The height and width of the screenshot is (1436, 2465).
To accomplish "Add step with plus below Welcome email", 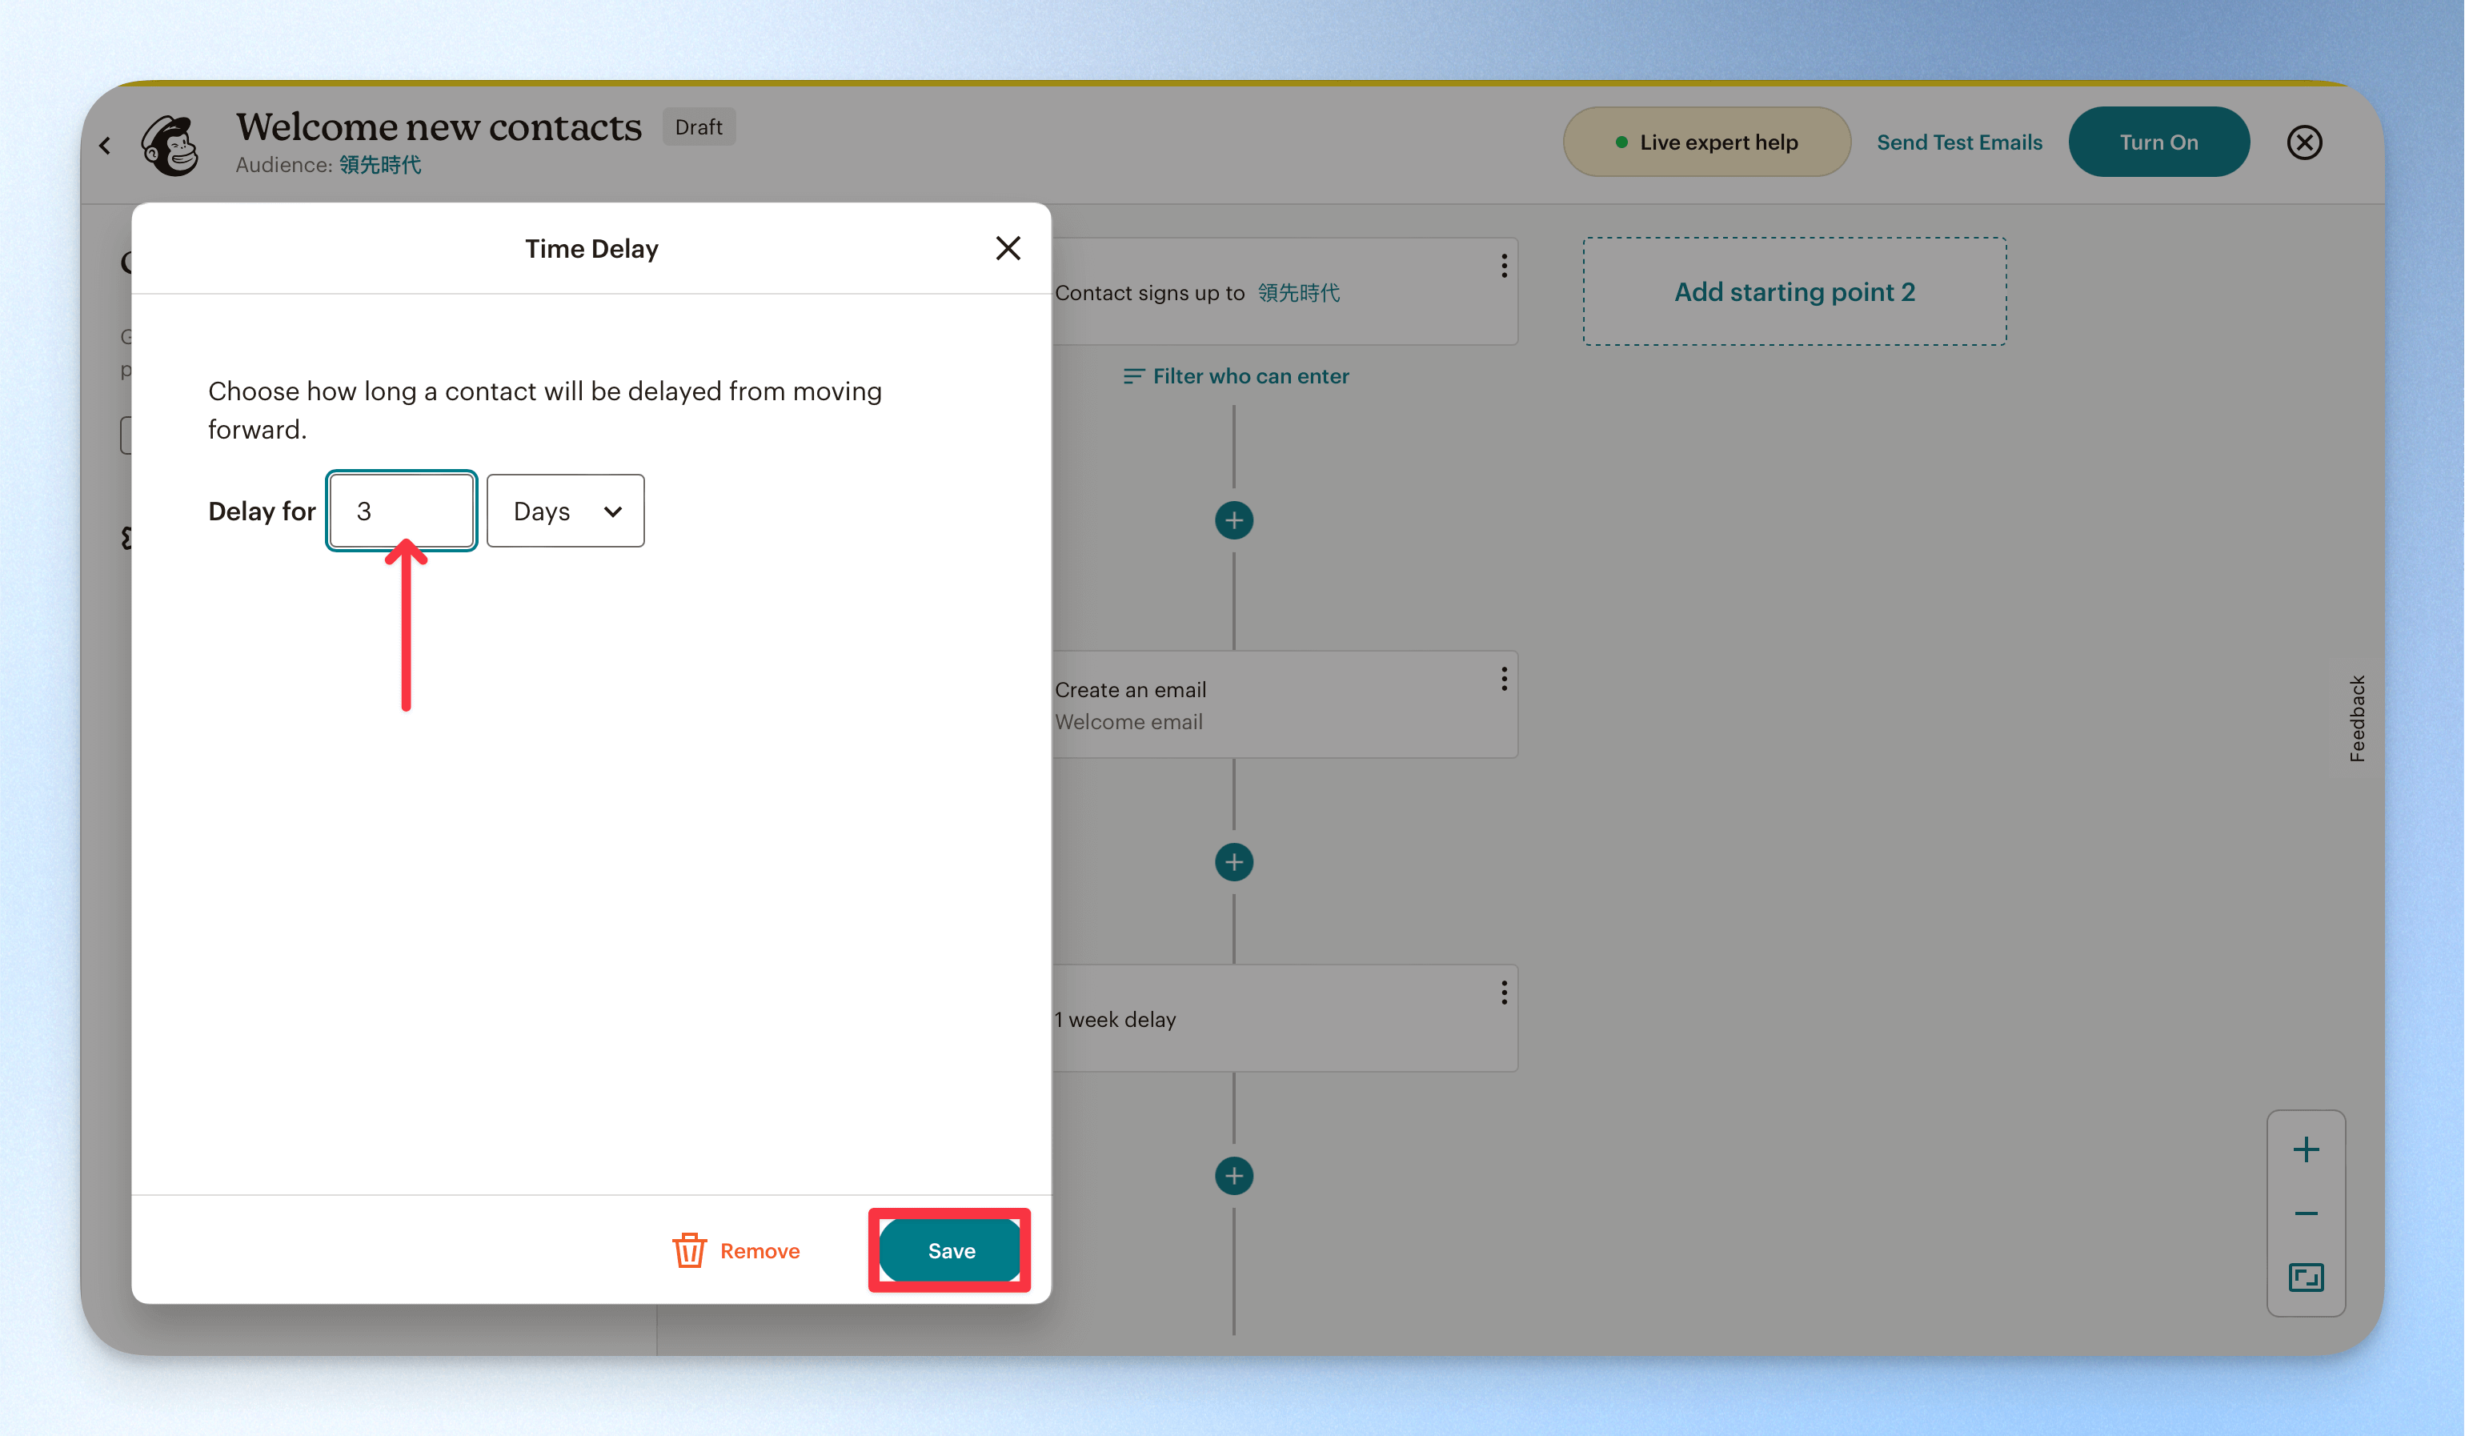I will (1233, 862).
